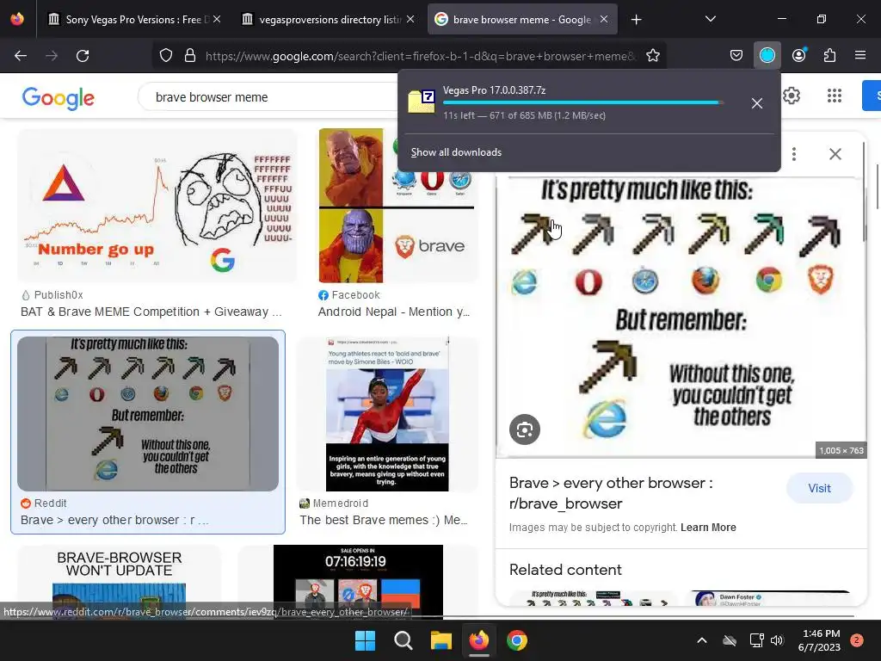Open the 07:16:19:19 countdown thumbnail
The width and height of the screenshot is (881, 661).
(x=358, y=582)
